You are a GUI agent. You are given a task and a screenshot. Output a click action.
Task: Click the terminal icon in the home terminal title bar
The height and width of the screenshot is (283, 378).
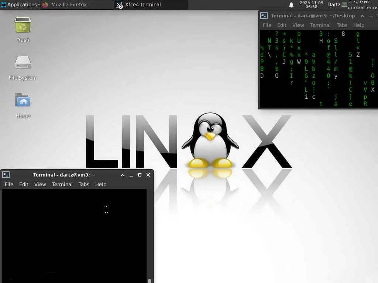click(6, 175)
